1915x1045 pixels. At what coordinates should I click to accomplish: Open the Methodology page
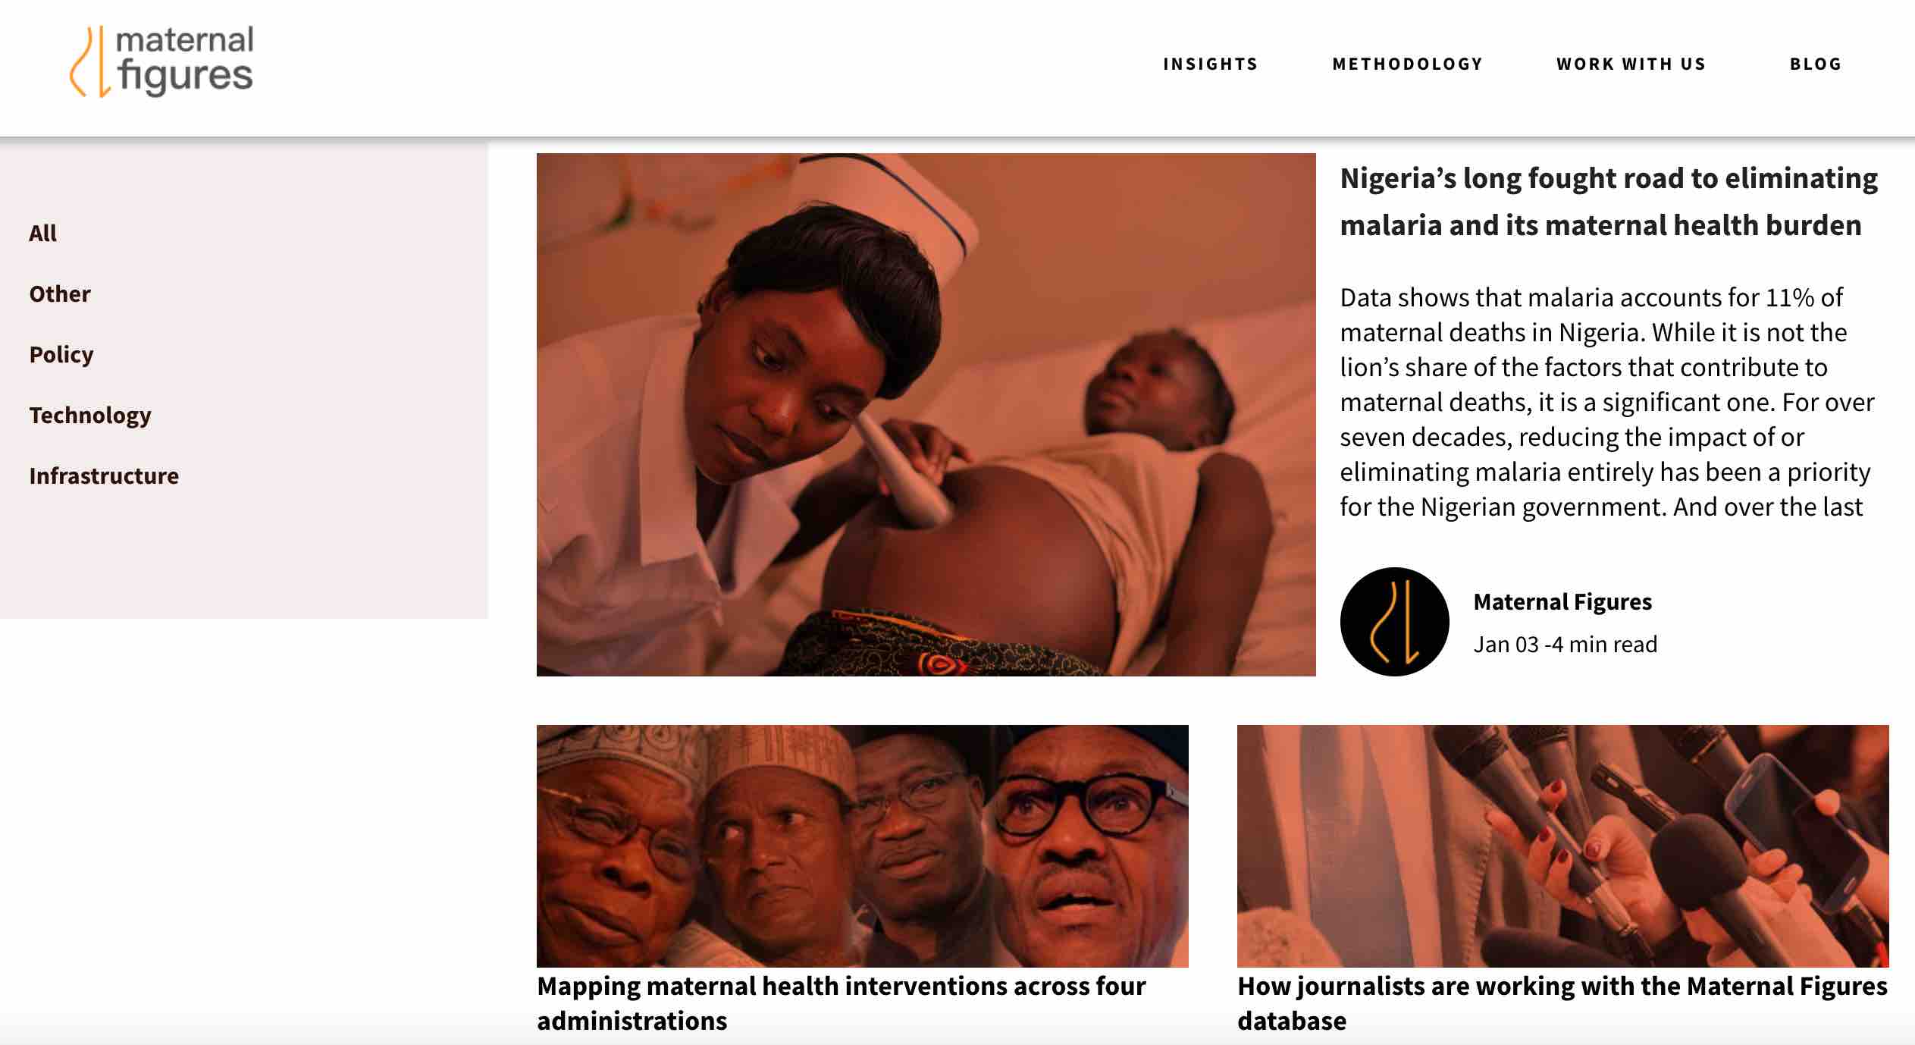[1407, 64]
